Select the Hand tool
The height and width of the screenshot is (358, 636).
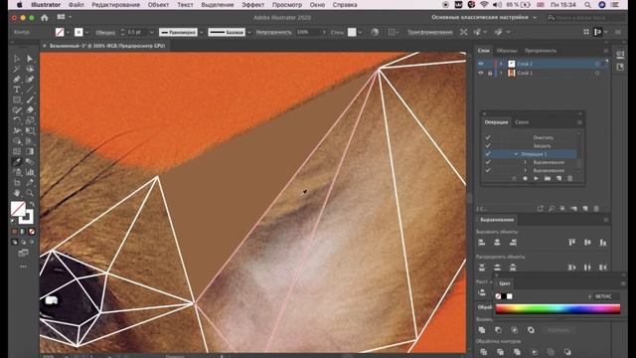click(17, 193)
